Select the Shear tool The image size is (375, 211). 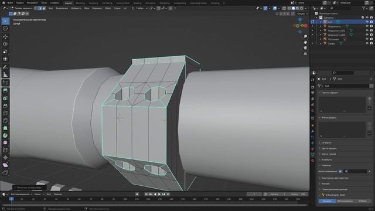[x=5, y=165]
